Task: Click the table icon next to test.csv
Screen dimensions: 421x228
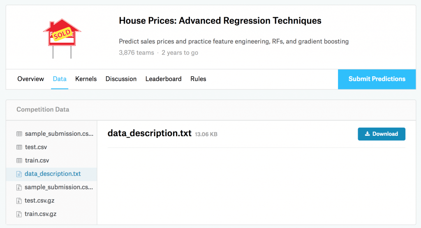Action: point(19,147)
